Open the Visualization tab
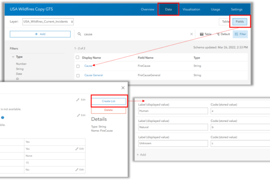Viewport: 270px width, 180px height. point(191,9)
